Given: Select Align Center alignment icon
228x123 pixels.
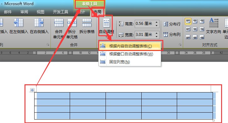Looking at the screenshot, I should (195, 29).
